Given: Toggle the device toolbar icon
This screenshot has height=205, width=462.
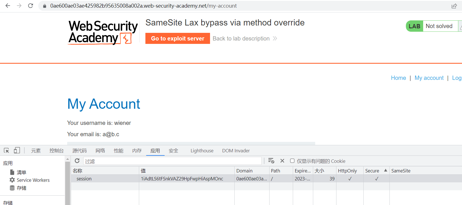Looking at the screenshot, I should (x=17, y=150).
